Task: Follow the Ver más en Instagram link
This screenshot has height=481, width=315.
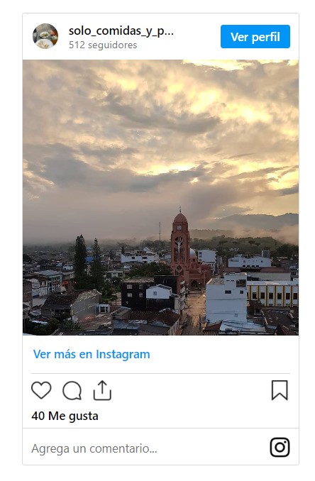Action: point(92,354)
